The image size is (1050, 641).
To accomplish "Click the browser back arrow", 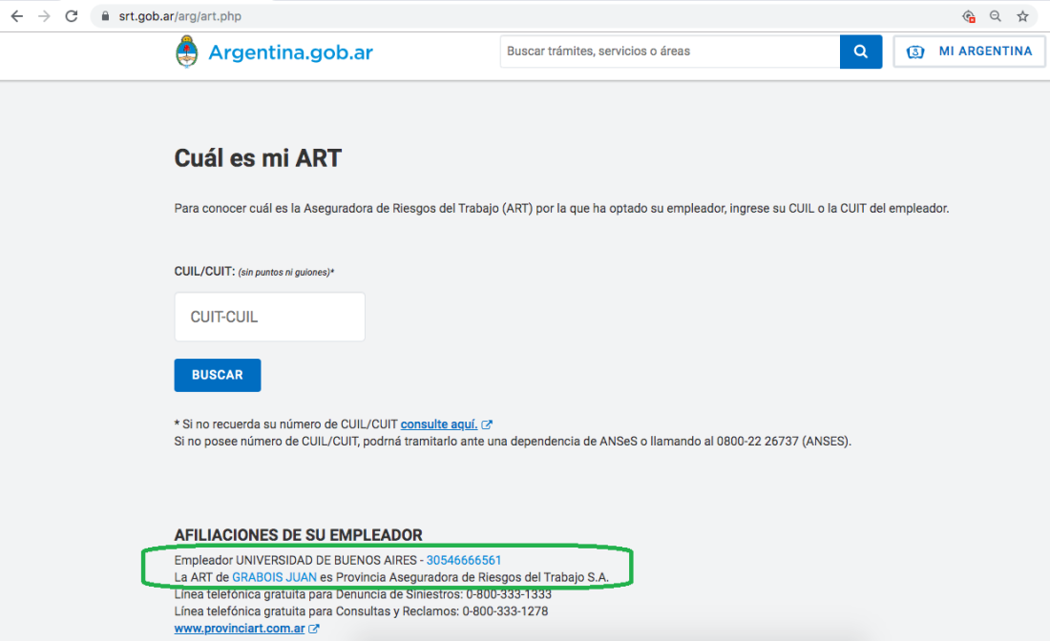I will 16,16.
